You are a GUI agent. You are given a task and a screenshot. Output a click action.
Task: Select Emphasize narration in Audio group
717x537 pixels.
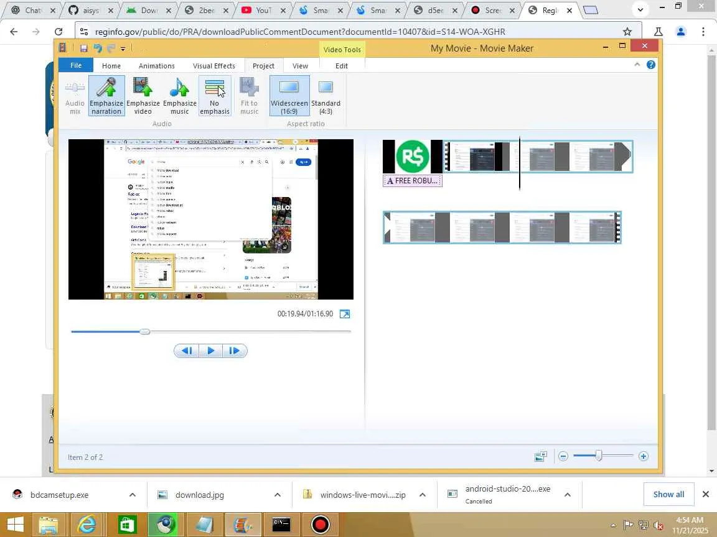[106, 96]
